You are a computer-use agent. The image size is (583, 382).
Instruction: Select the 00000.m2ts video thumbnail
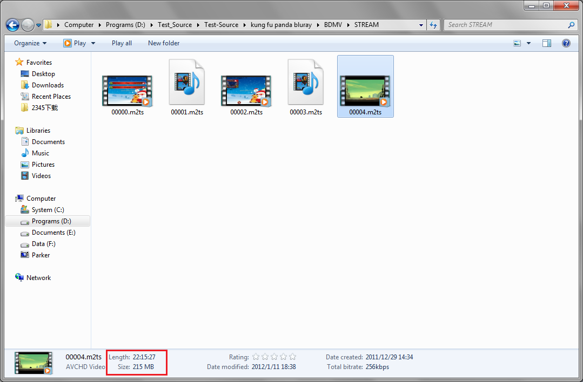coord(128,91)
